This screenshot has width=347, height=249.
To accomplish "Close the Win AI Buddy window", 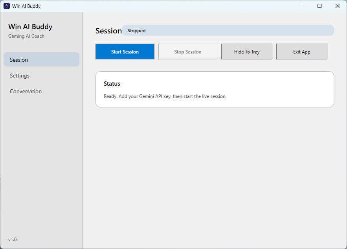I will click(337, 6).
